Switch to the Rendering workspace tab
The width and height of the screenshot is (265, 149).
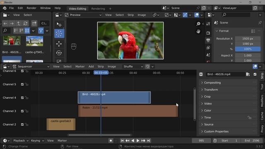pos(98,9)
